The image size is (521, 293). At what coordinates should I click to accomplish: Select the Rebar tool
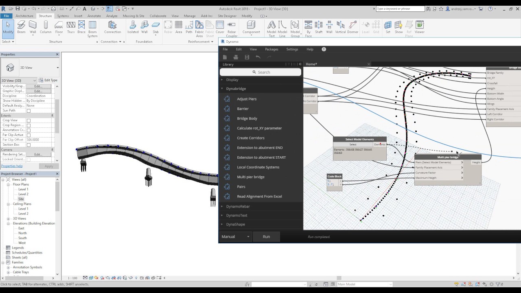click(168, 27)
